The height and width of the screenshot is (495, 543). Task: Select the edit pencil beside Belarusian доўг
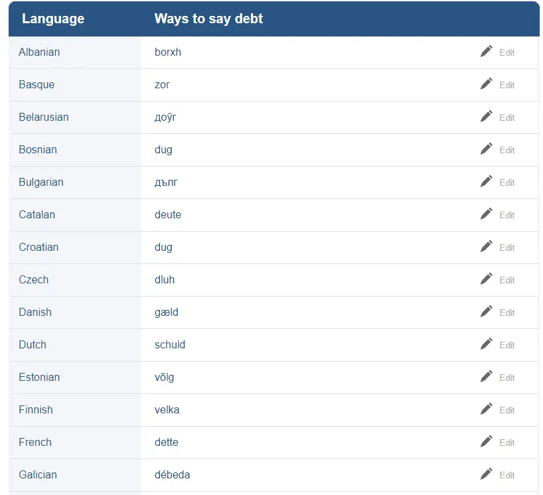click(x=487, y=117)
